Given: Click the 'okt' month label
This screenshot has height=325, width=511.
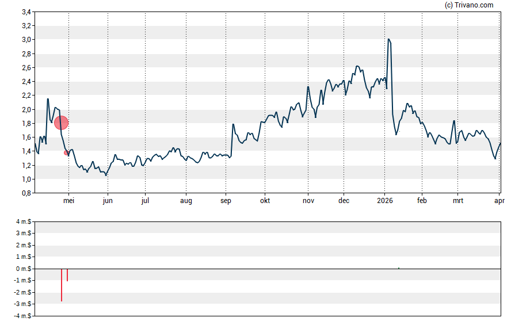Looking at the screenshot, I should 265,201.
